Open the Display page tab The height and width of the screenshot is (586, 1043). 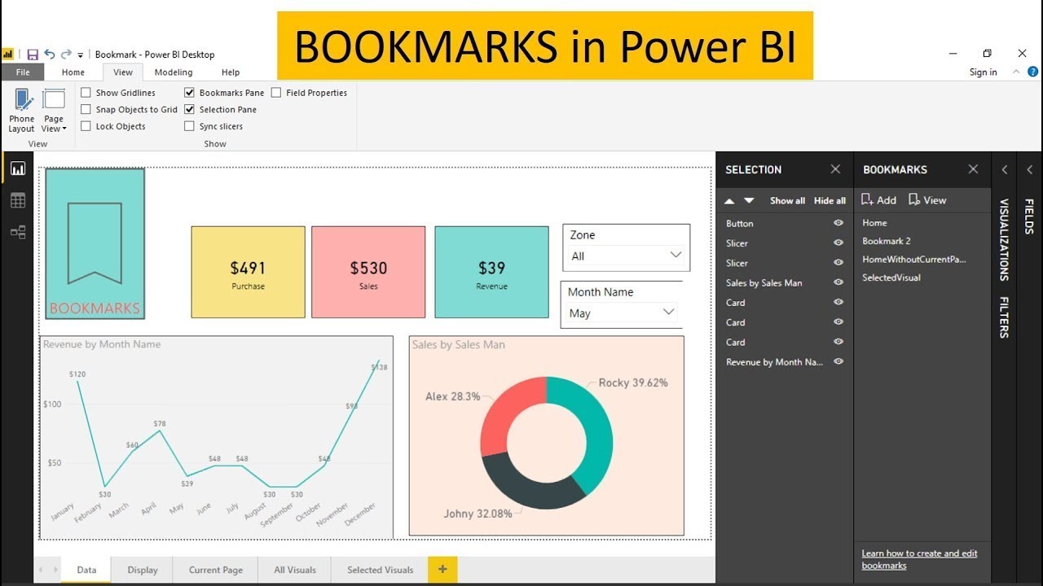(143, 570)
